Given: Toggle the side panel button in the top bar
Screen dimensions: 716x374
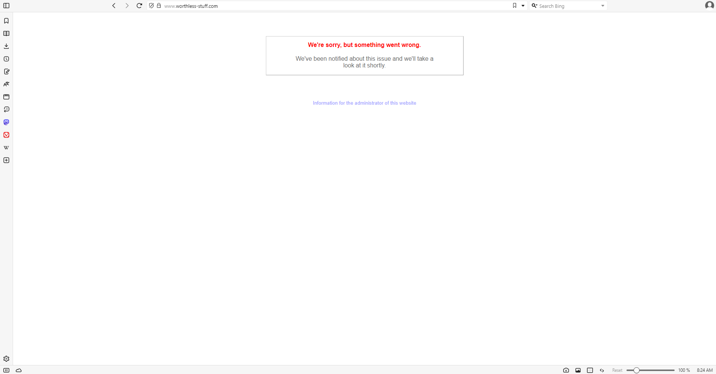Looking at the screenshot, I should (x=6, y=6).
